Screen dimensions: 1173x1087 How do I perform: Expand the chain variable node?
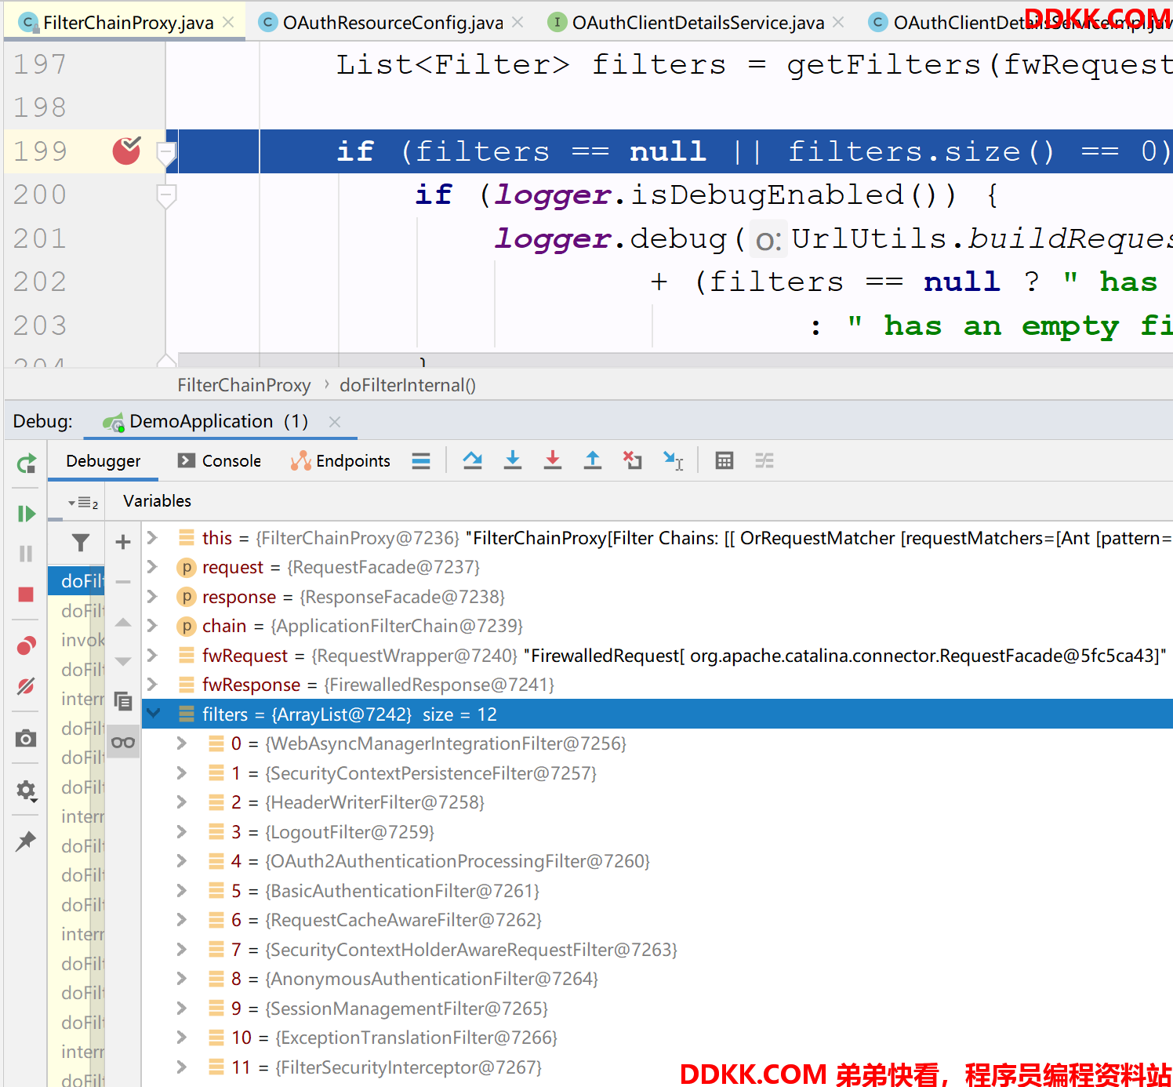click(153, 626)
